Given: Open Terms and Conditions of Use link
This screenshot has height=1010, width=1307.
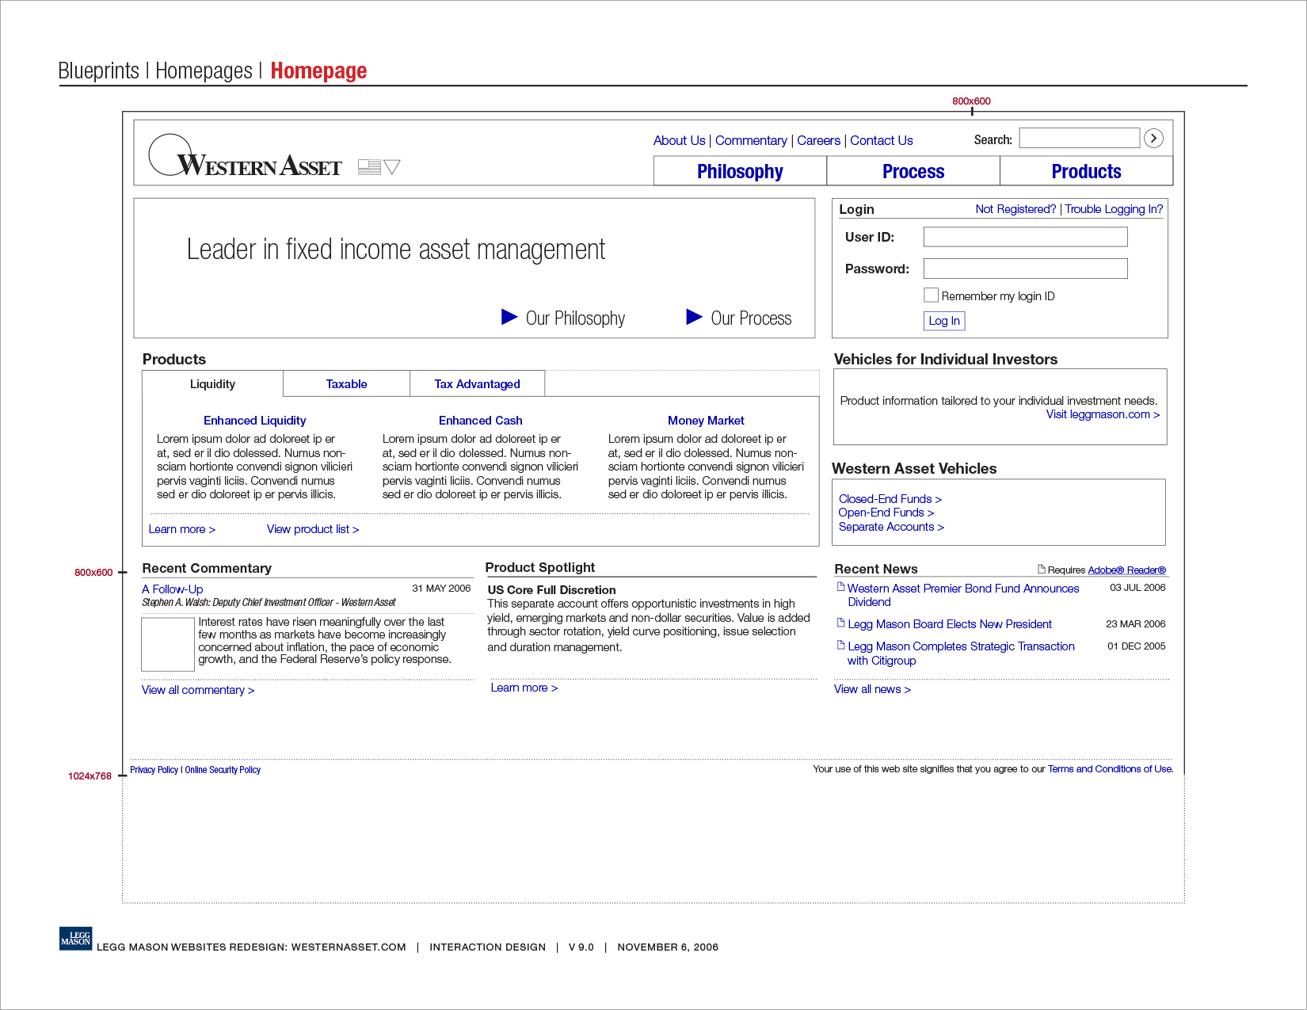Looking at the screenshot, I should tap(1110, 769).
